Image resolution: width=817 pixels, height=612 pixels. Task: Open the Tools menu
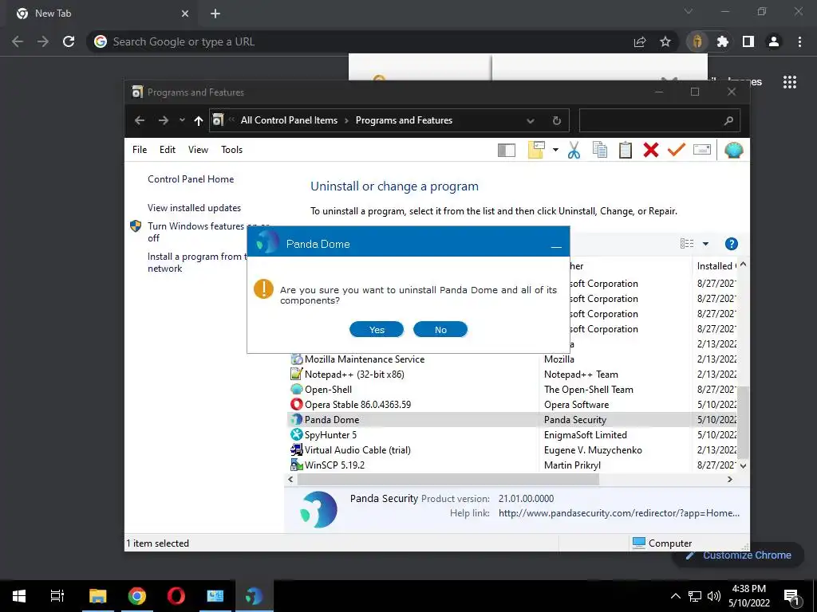(x=231, y=149)
